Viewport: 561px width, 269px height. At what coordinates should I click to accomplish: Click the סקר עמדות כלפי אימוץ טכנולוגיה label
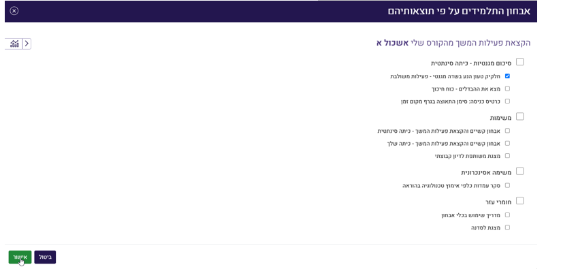tap(451, 186)
